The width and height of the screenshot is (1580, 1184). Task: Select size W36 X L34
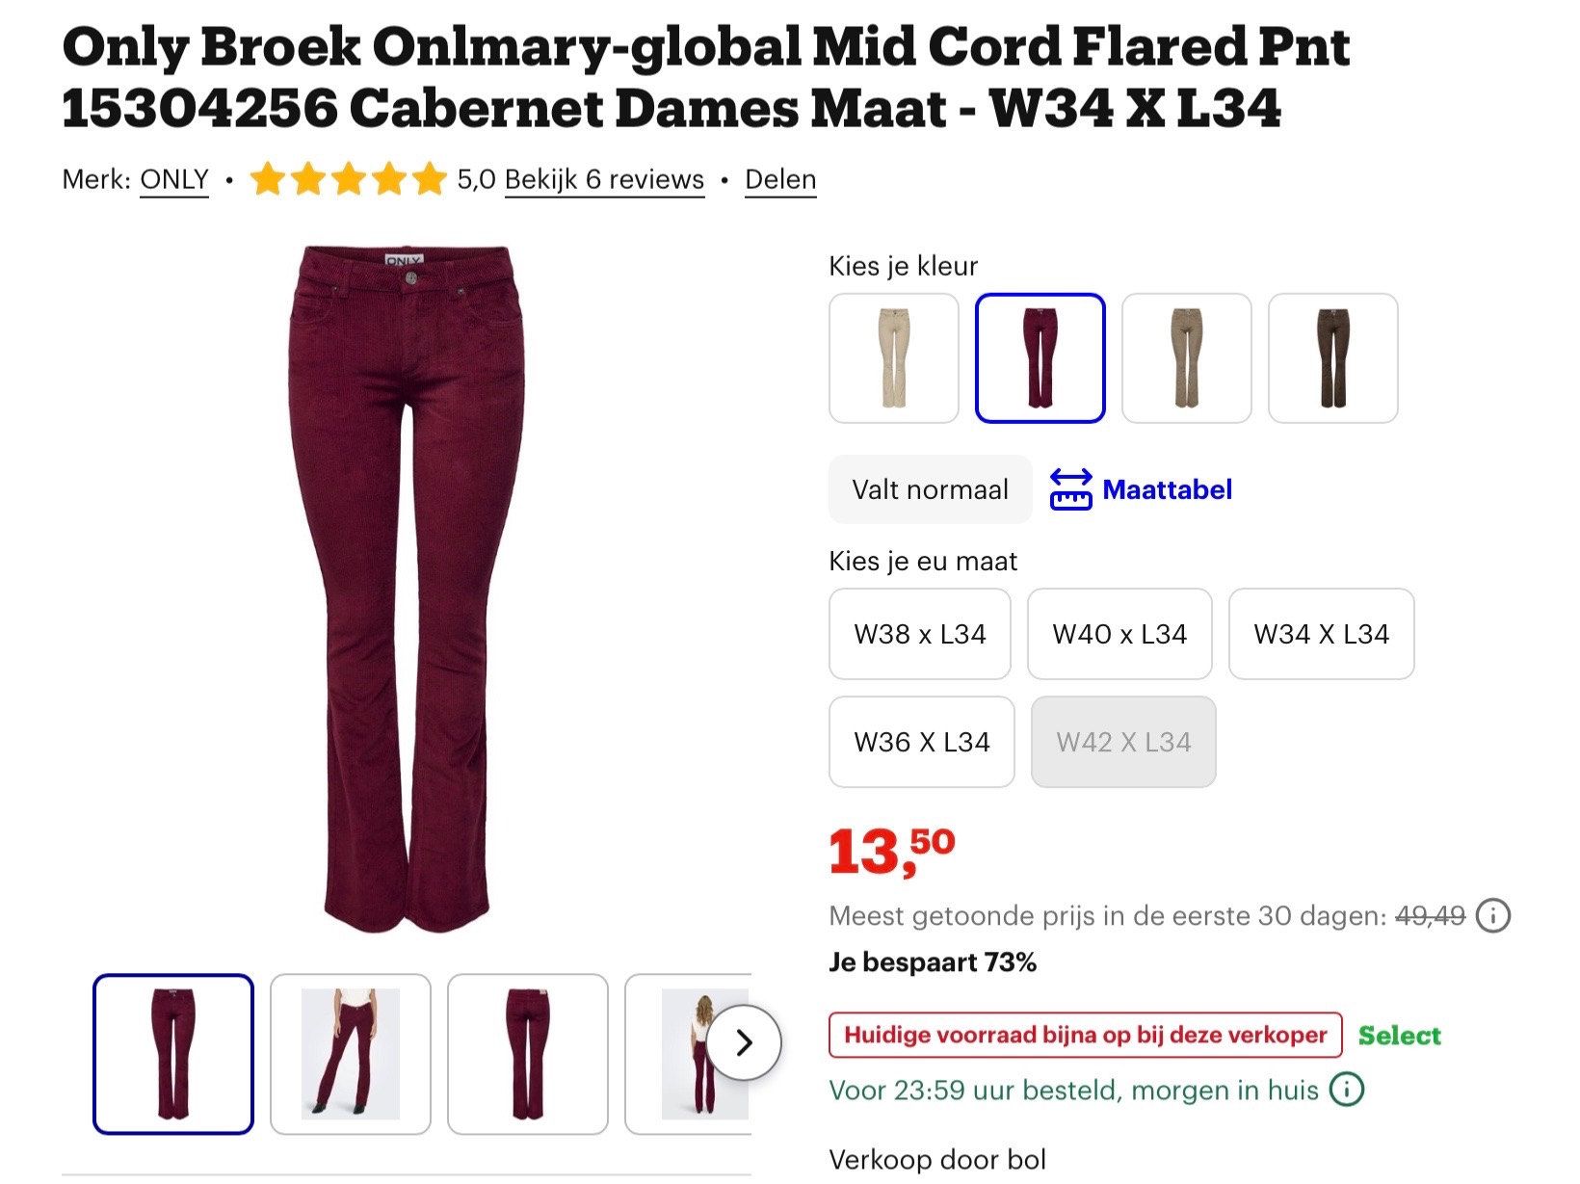(x=921, y=742)
